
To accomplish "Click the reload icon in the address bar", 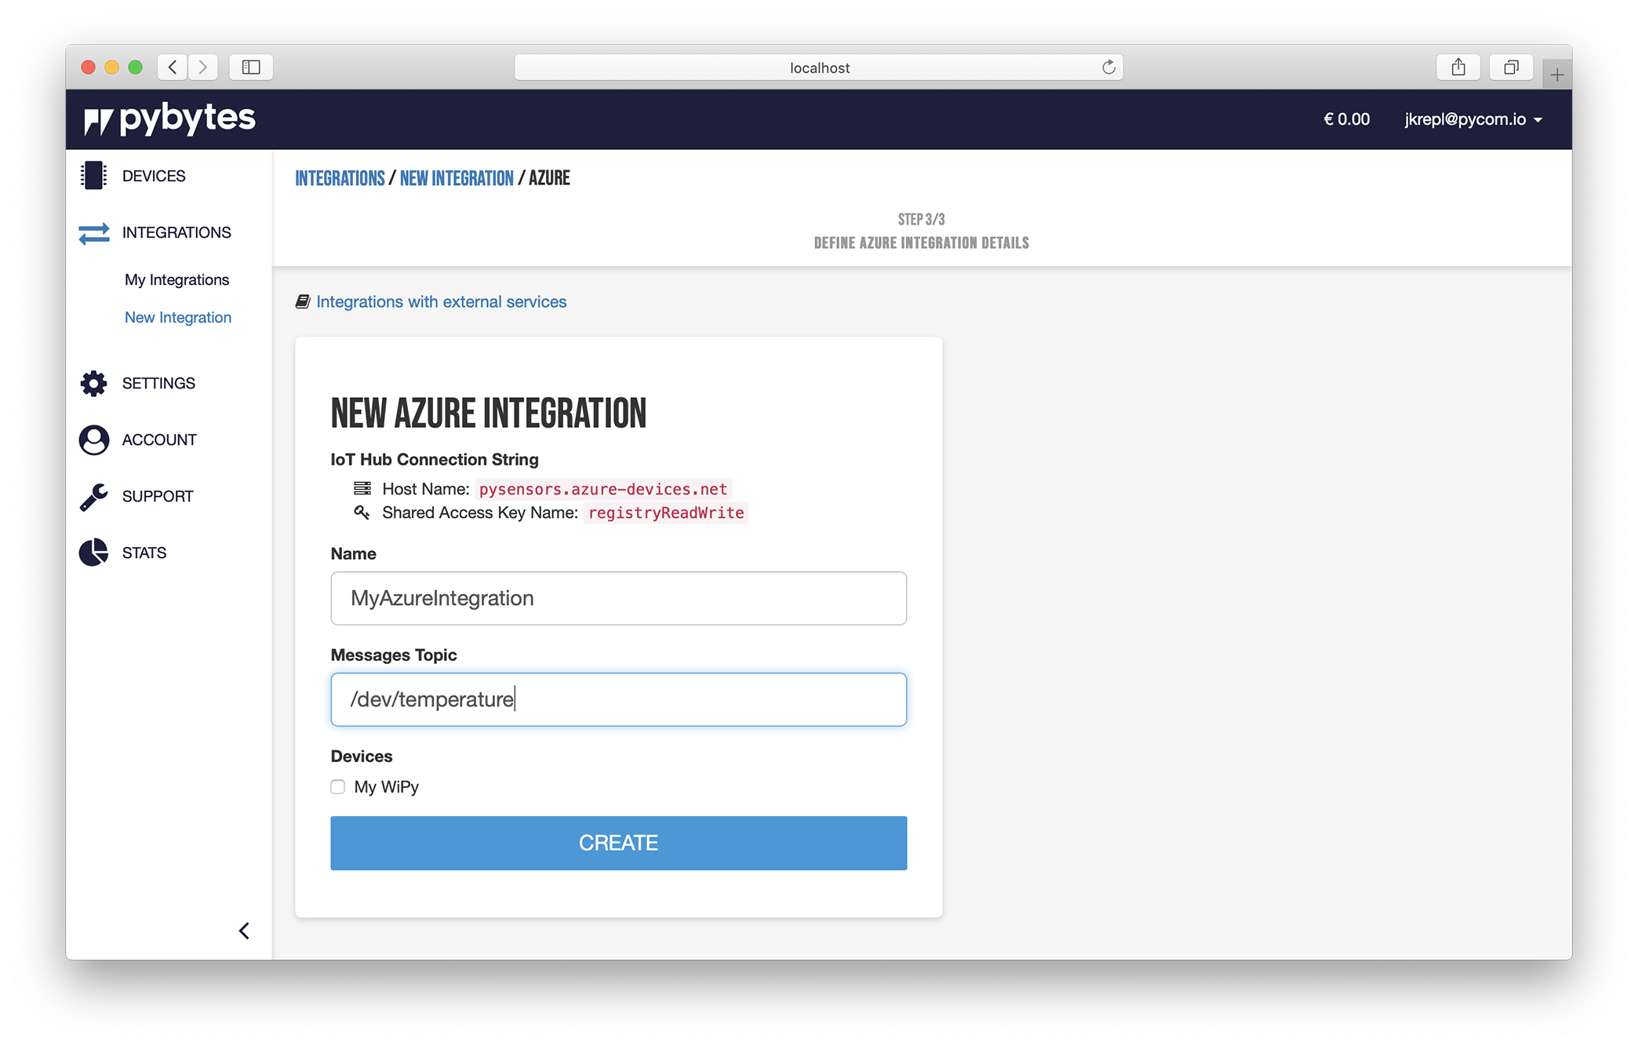I will tap(1108, 67).
